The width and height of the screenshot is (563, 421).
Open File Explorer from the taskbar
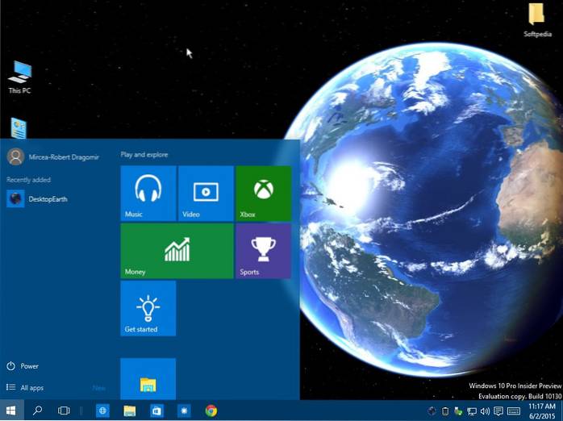pyautogui.click(x=129, y=411)
